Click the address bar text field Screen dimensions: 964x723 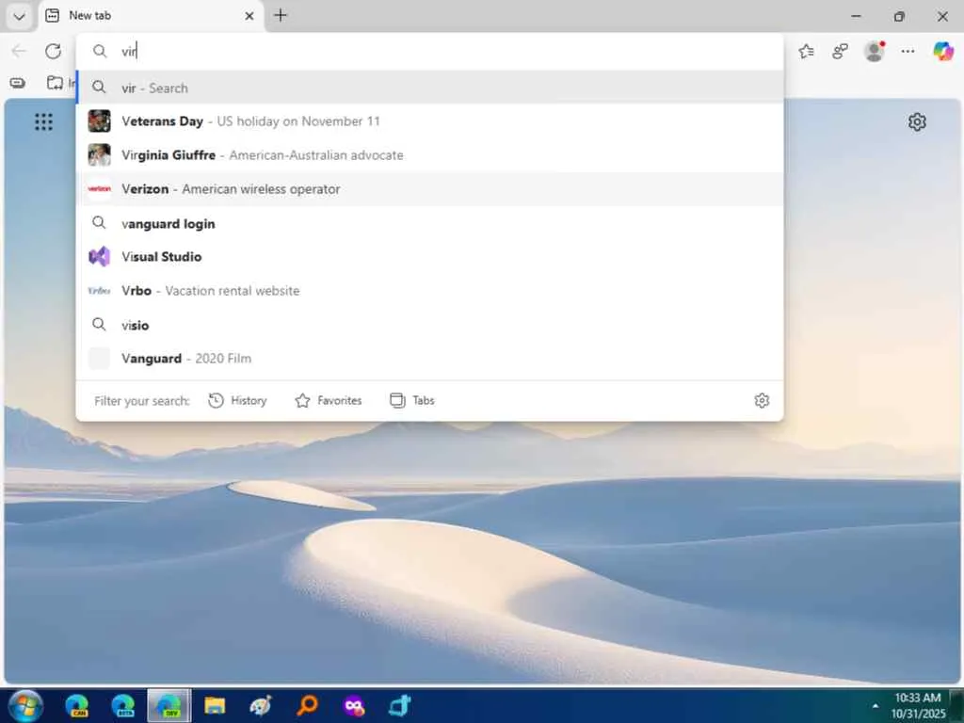tap(429, 51)
